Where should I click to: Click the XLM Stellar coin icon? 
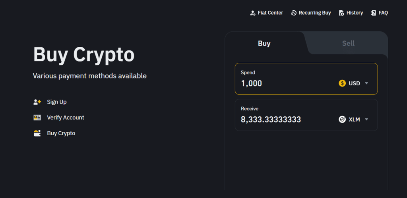click(x=342, y=119)
